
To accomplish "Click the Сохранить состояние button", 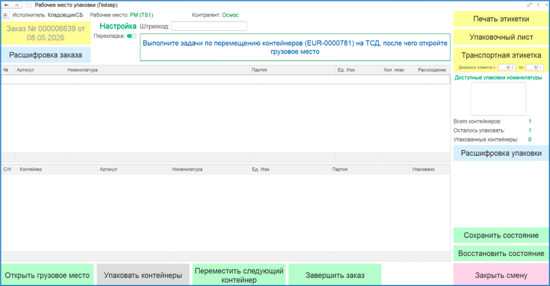I will coord(501,236).
